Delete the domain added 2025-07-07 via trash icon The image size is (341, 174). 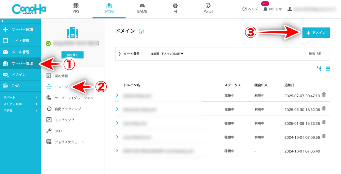324,95
